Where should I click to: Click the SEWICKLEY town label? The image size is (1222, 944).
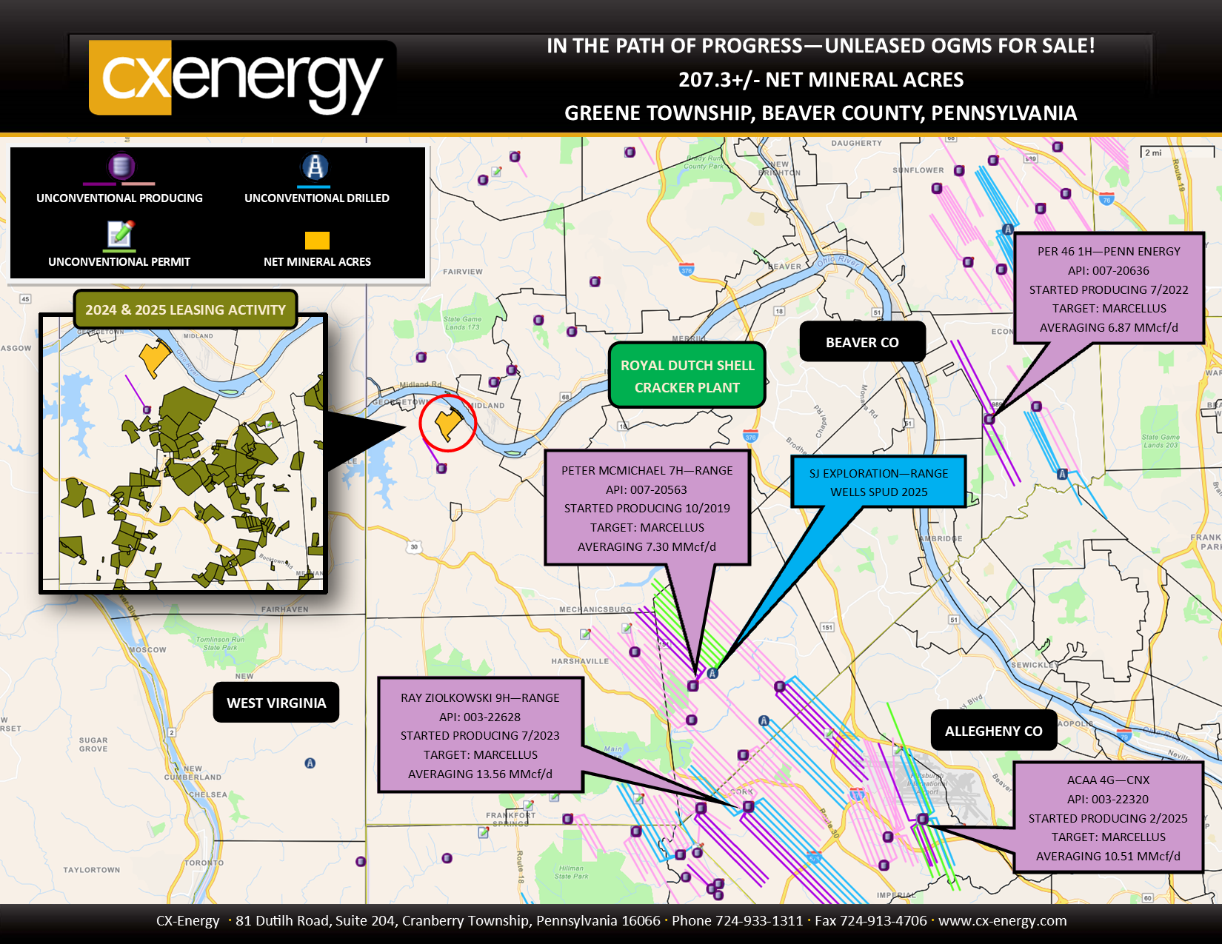(x=1035, y=665)
